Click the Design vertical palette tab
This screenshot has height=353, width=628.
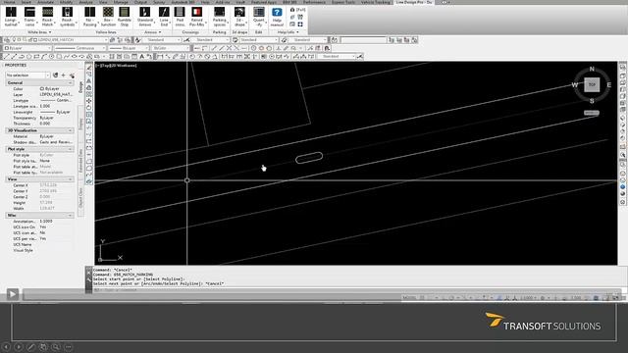point(80,87)
